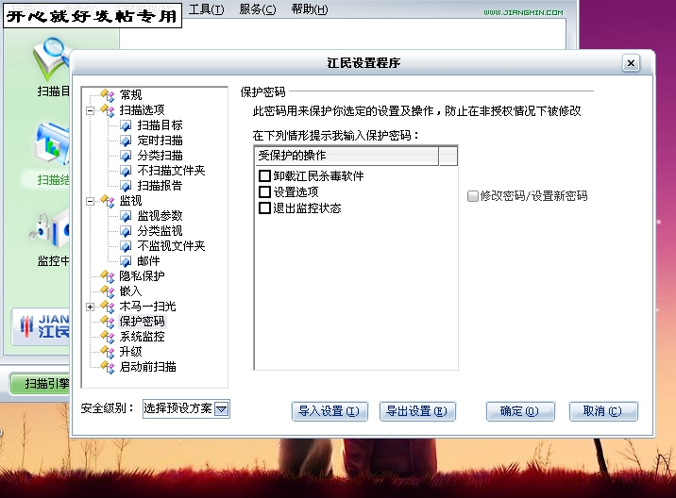Click the blue icon beside 邮件

(x=126, y=261)
